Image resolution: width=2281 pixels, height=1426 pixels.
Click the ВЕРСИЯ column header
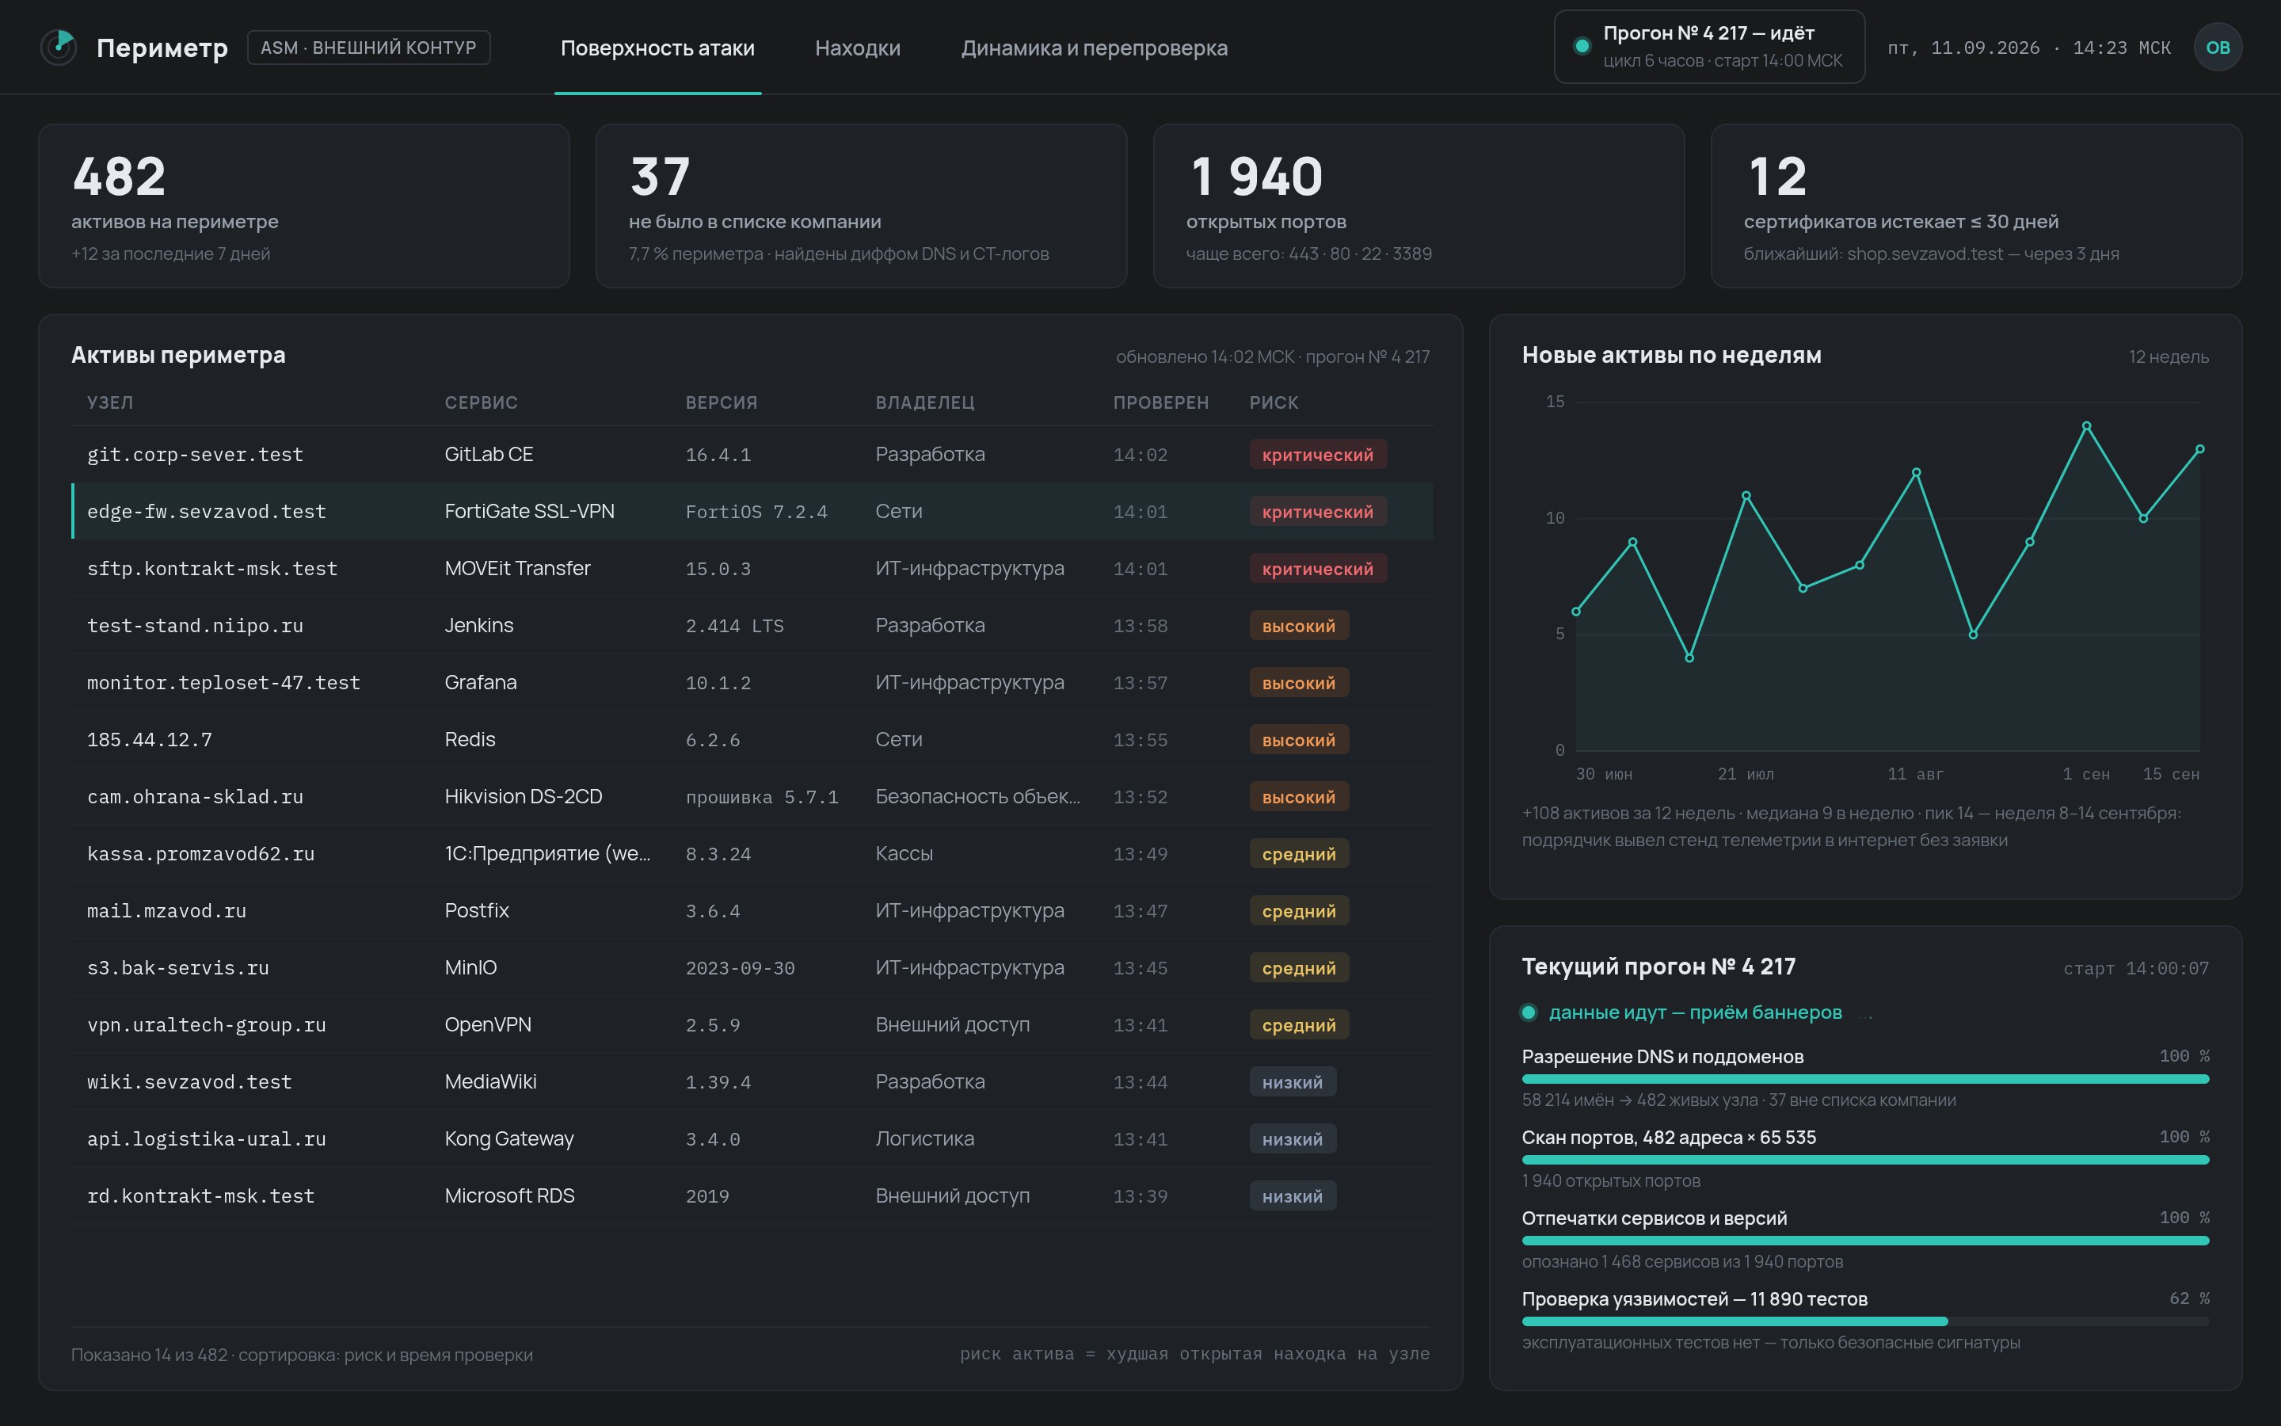(721, 402)
